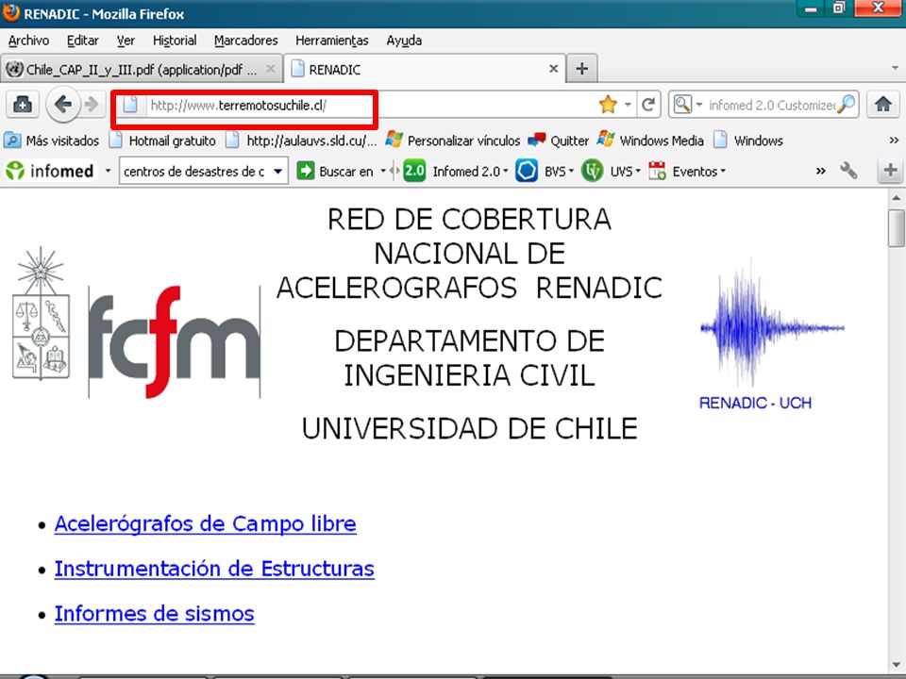The width and height of the screenshot is (906, 679).
Task: Open the Hotmail gratuito bookmark
Action: tap(163, 141)
